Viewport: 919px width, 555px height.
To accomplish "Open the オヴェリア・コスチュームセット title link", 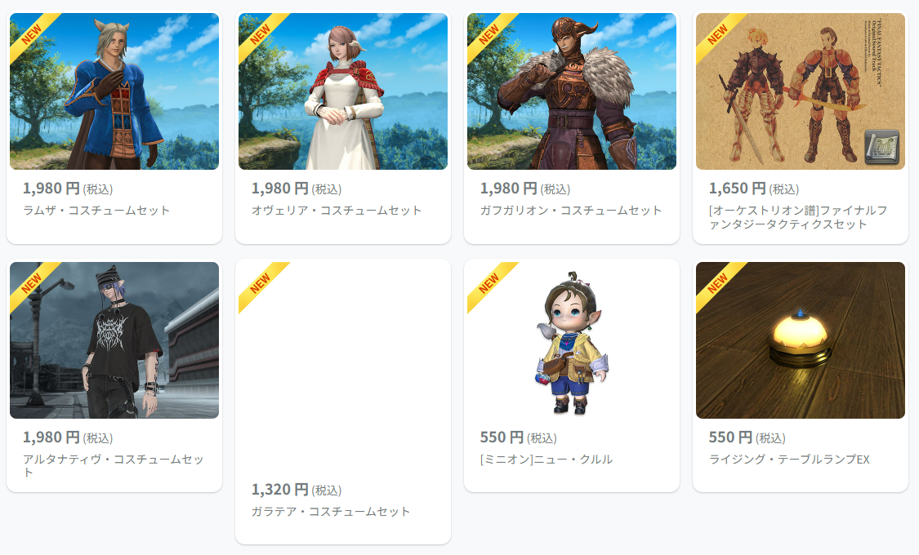I will [337, 211].
